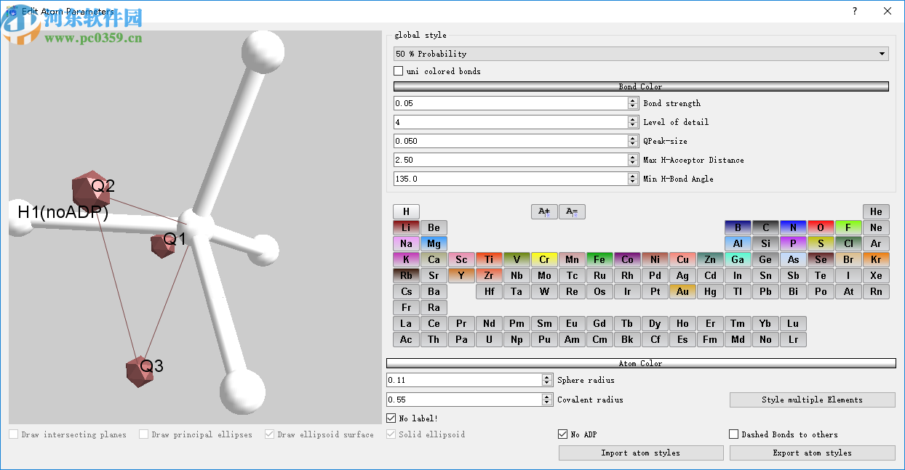Click the help question mark button
This screenshot has height=470, width=905.
[855, 11]
